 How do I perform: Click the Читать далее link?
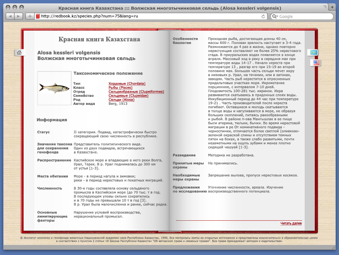pos(291,223)
